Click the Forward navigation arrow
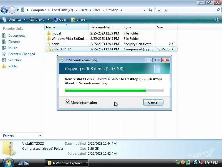 [12, 10]
